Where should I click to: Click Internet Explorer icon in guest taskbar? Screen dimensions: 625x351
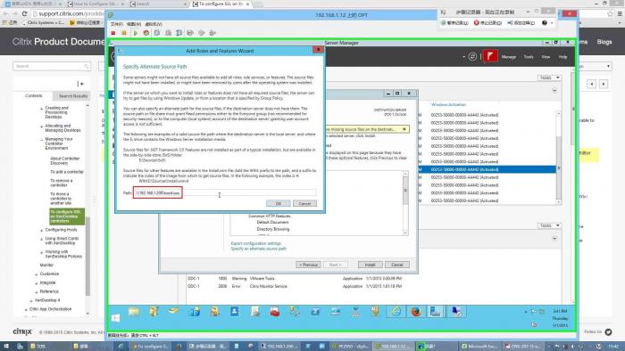tap(396, 312)
